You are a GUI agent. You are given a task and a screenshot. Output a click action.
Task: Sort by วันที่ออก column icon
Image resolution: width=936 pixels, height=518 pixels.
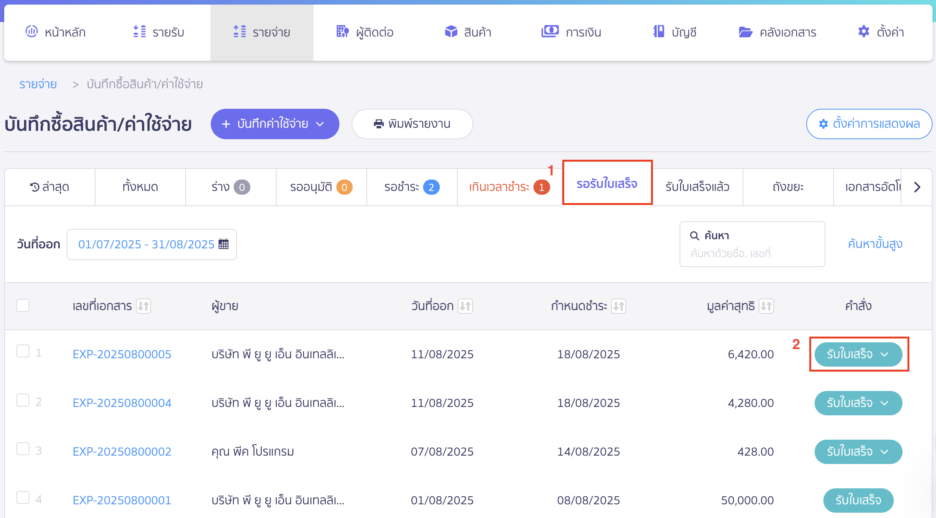[465, 306]
